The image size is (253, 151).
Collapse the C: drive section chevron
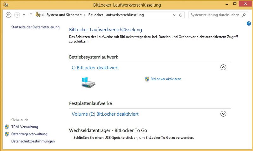pyautogui.click(x=223, y=67)
